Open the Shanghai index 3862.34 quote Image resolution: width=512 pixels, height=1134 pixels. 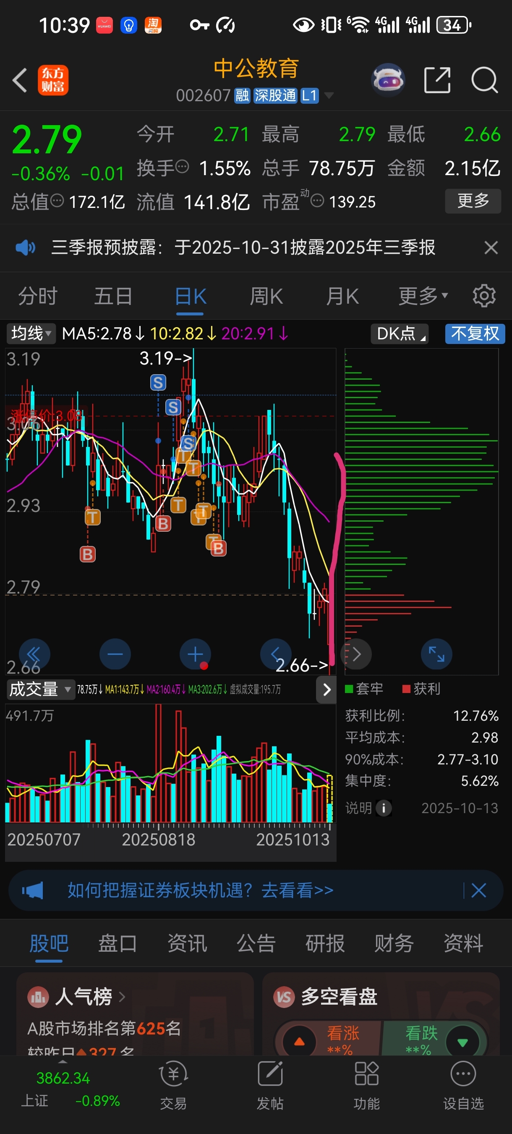63,1078
